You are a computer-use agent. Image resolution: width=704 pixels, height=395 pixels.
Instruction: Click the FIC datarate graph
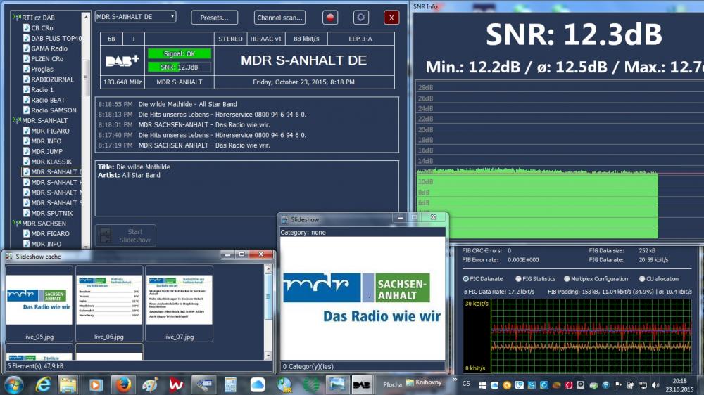577,335
